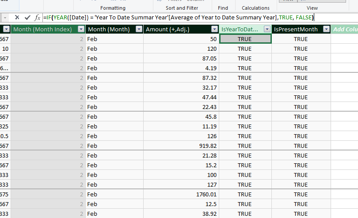This screenshot has height=218, width=358.
Task: Cancel the formula edit with the X icon
Action: click(x=17, y=18)
